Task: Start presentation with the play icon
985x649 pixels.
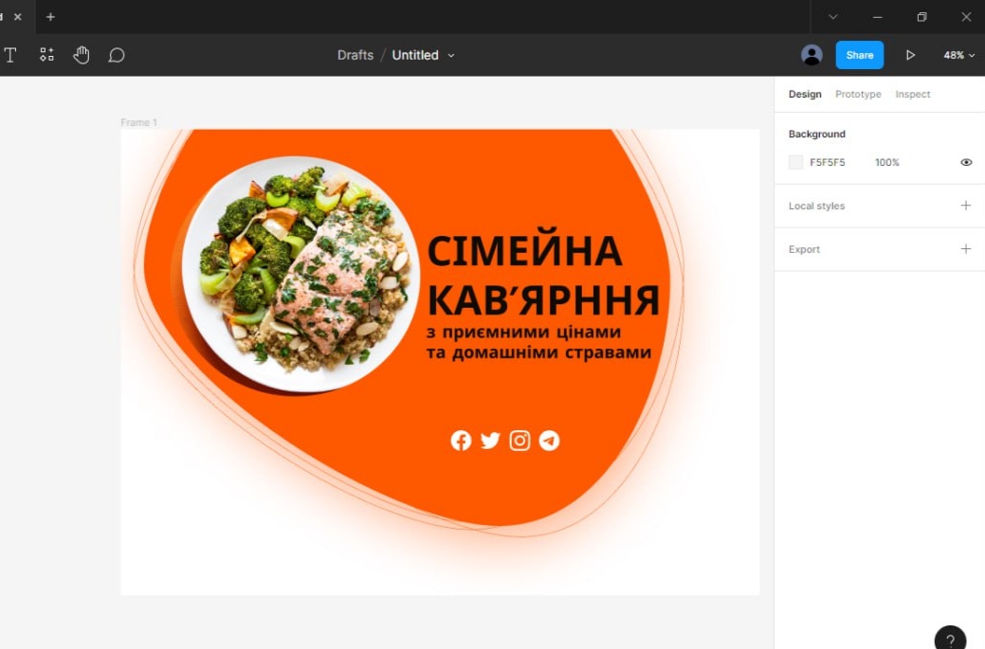Action: pos(910,55)
